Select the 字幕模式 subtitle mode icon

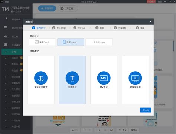coord(72,78)
